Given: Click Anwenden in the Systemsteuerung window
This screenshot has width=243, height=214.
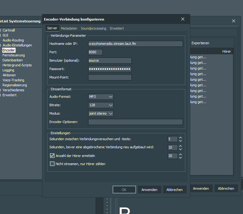Looking at the screenshot, I should [201, 188].
